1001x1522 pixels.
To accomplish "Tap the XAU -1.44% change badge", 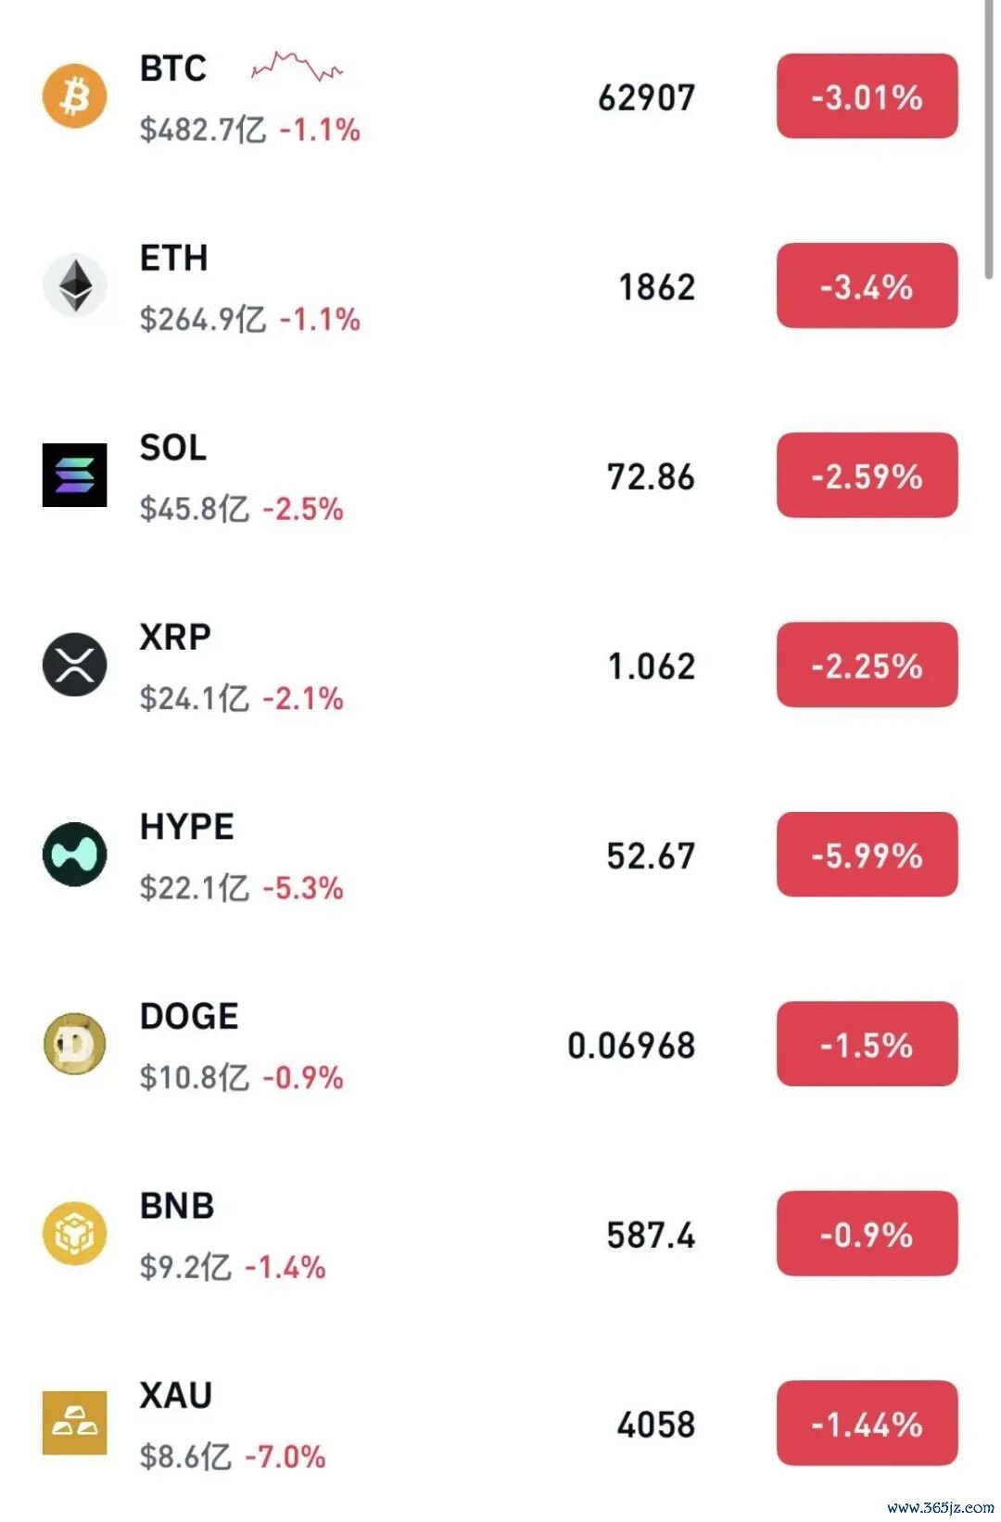I will [x=867, y=1423].
